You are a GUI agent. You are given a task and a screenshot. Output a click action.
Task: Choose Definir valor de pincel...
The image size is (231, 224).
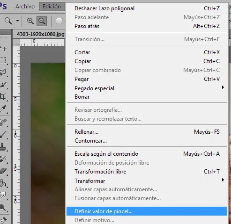point(147,211)
